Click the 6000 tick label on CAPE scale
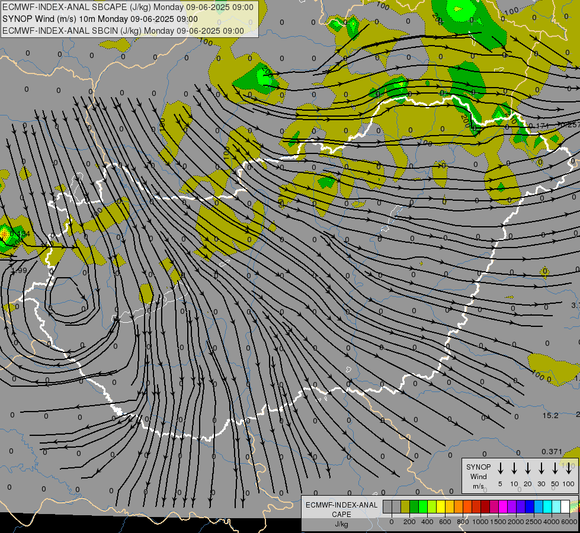Image resolution: width=580 pixels, height=533 pixels. (x=569, y=522)
